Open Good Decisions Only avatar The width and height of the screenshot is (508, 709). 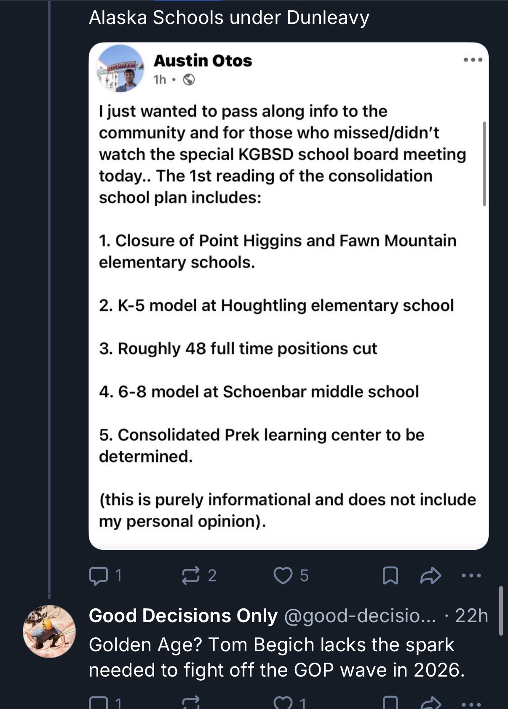pyautogui.click(x=49, y=631)
